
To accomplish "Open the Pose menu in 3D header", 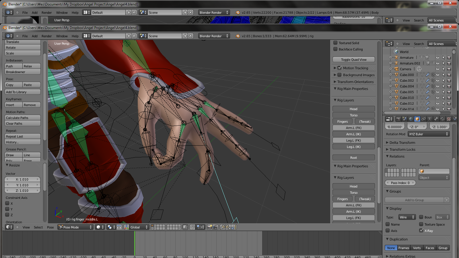I will click(x=50, y=227).
